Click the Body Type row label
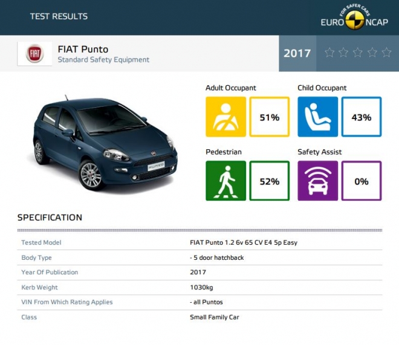The width and height of the screenshot is (399, 345). tap(36, 257)
